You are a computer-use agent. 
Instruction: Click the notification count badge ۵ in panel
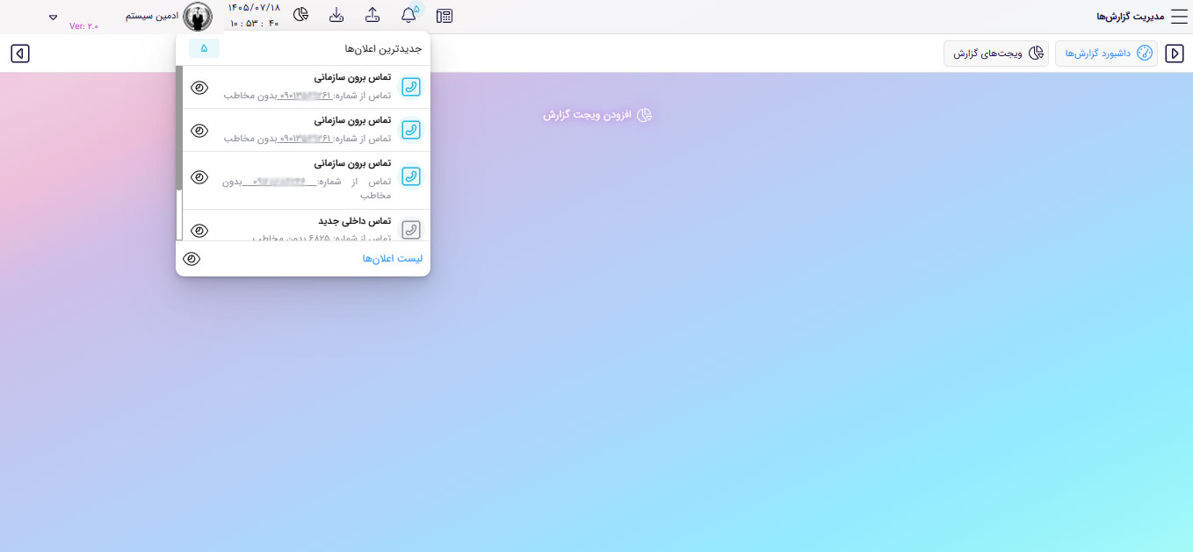point(204,48)
